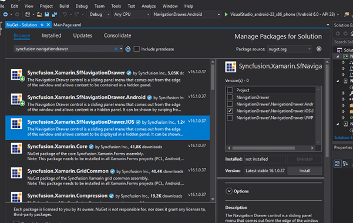Open the Analyze menu
This screenshot has width=353, height=223.
149,6
